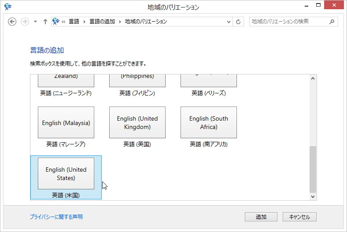Show hidden breadcrumb levels via double chevron
Image resolution: width=347 pixels, height=232 pixels.
[63, 22]
